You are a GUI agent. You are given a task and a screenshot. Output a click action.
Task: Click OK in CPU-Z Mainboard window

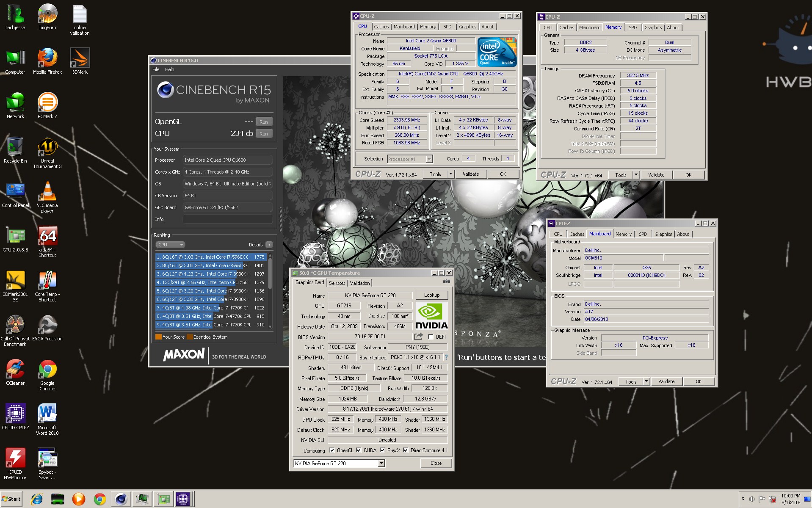699,381
